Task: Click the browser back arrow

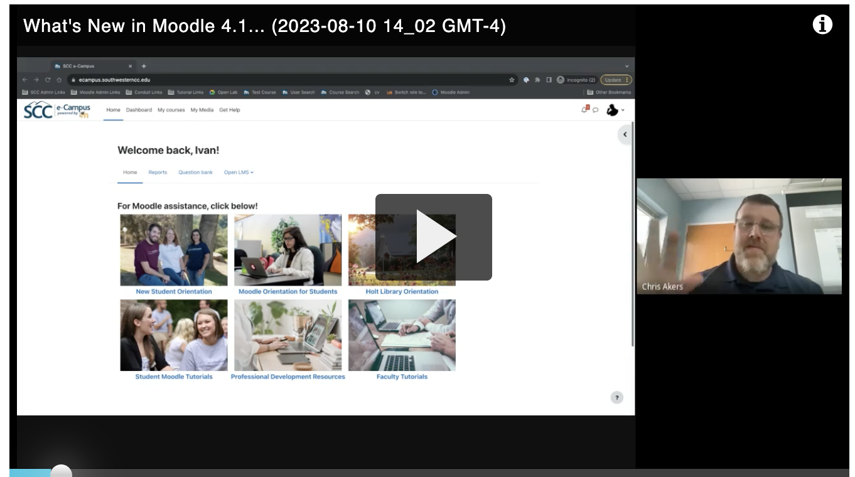Action: (25, 80)
